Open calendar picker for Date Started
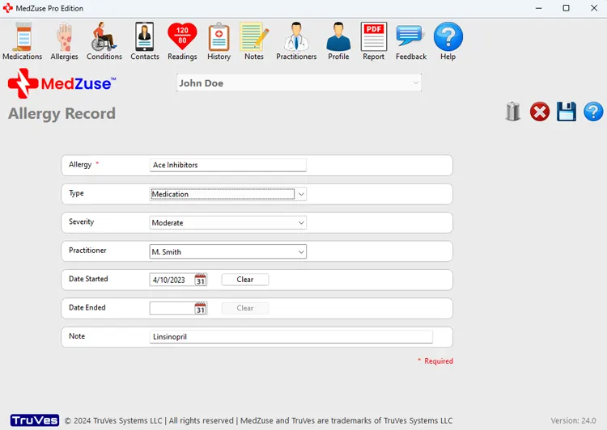The image size is (607, 430). [201, 280]
